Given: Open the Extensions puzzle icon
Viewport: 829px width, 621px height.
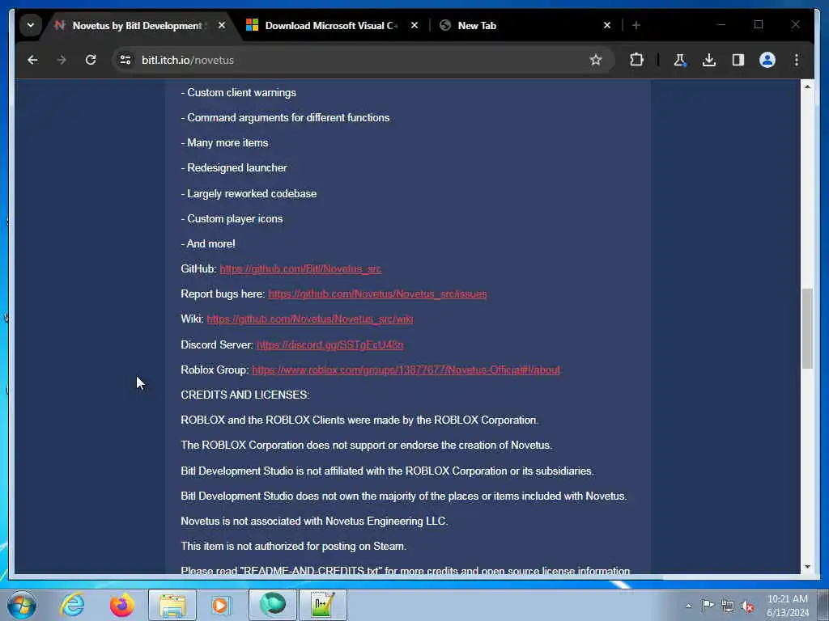Looking at the screenshot, I should point(636,60).
